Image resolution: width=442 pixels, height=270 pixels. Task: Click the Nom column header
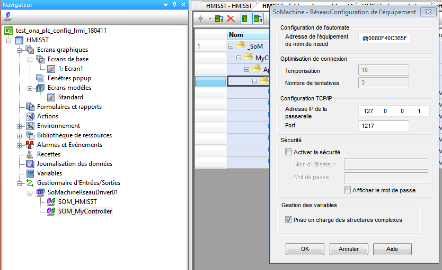click(248, 35)
